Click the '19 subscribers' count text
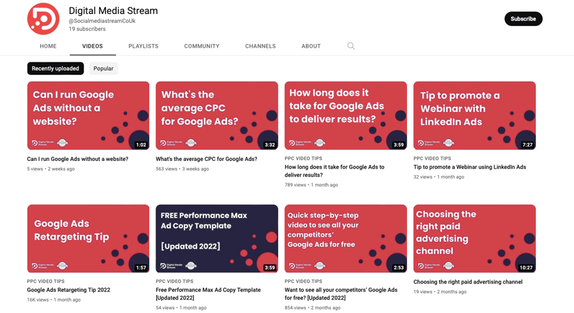Screen dimensions: 574x313 [x=87, y=29]
